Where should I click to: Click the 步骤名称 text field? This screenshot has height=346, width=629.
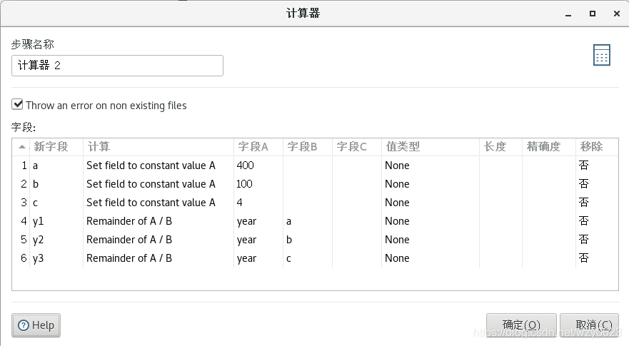(x=117, y=66)
